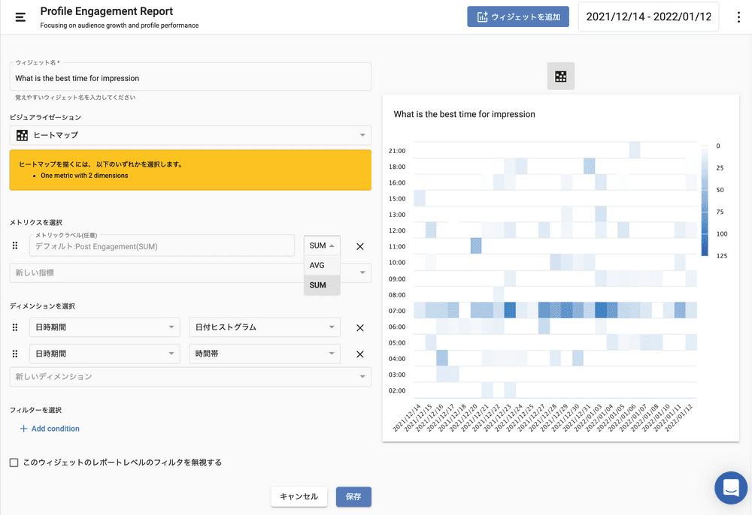Viewport: 752px width, 515px height.
Task: Remove the Post Engagement metric row
Action: [359, 246]
